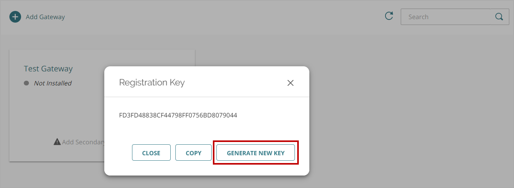Click the registration key string FD3FD488…
514x188 pixels.
pos(178,115)
